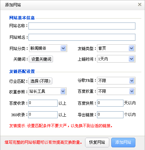
Task: Select the 新闻媒体 category combo box
Action: [x=48, y=48]
